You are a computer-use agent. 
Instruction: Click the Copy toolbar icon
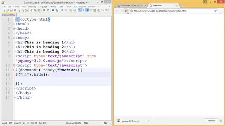pos(35,10)
